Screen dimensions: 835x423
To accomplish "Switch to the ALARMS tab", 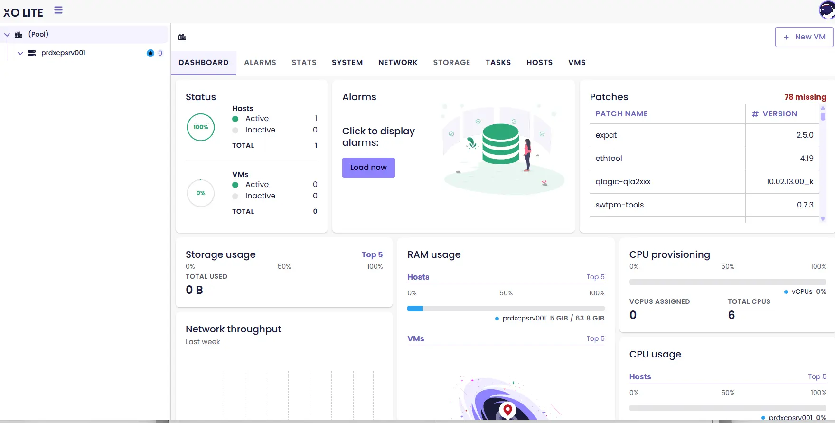I will 260,63.
